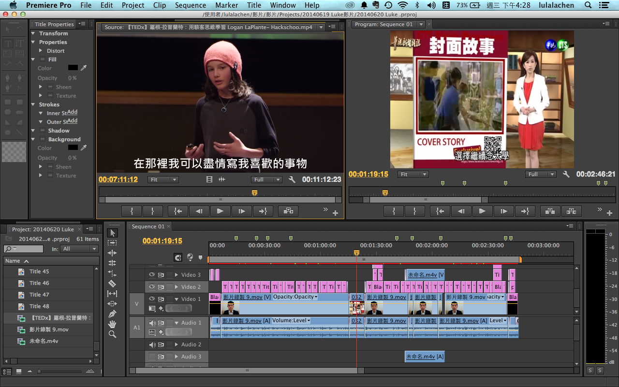Click the Extract button in Program monitor

pyautogui.click(x=571, y=211)
